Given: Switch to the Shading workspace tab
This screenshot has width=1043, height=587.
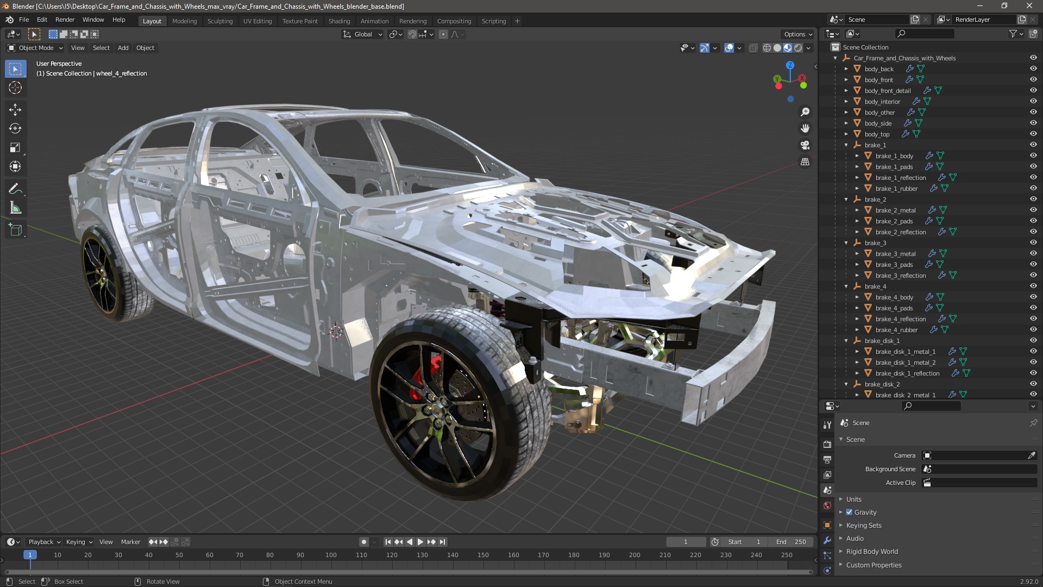Looking at the screenshot, I should [x=339, y=21].
